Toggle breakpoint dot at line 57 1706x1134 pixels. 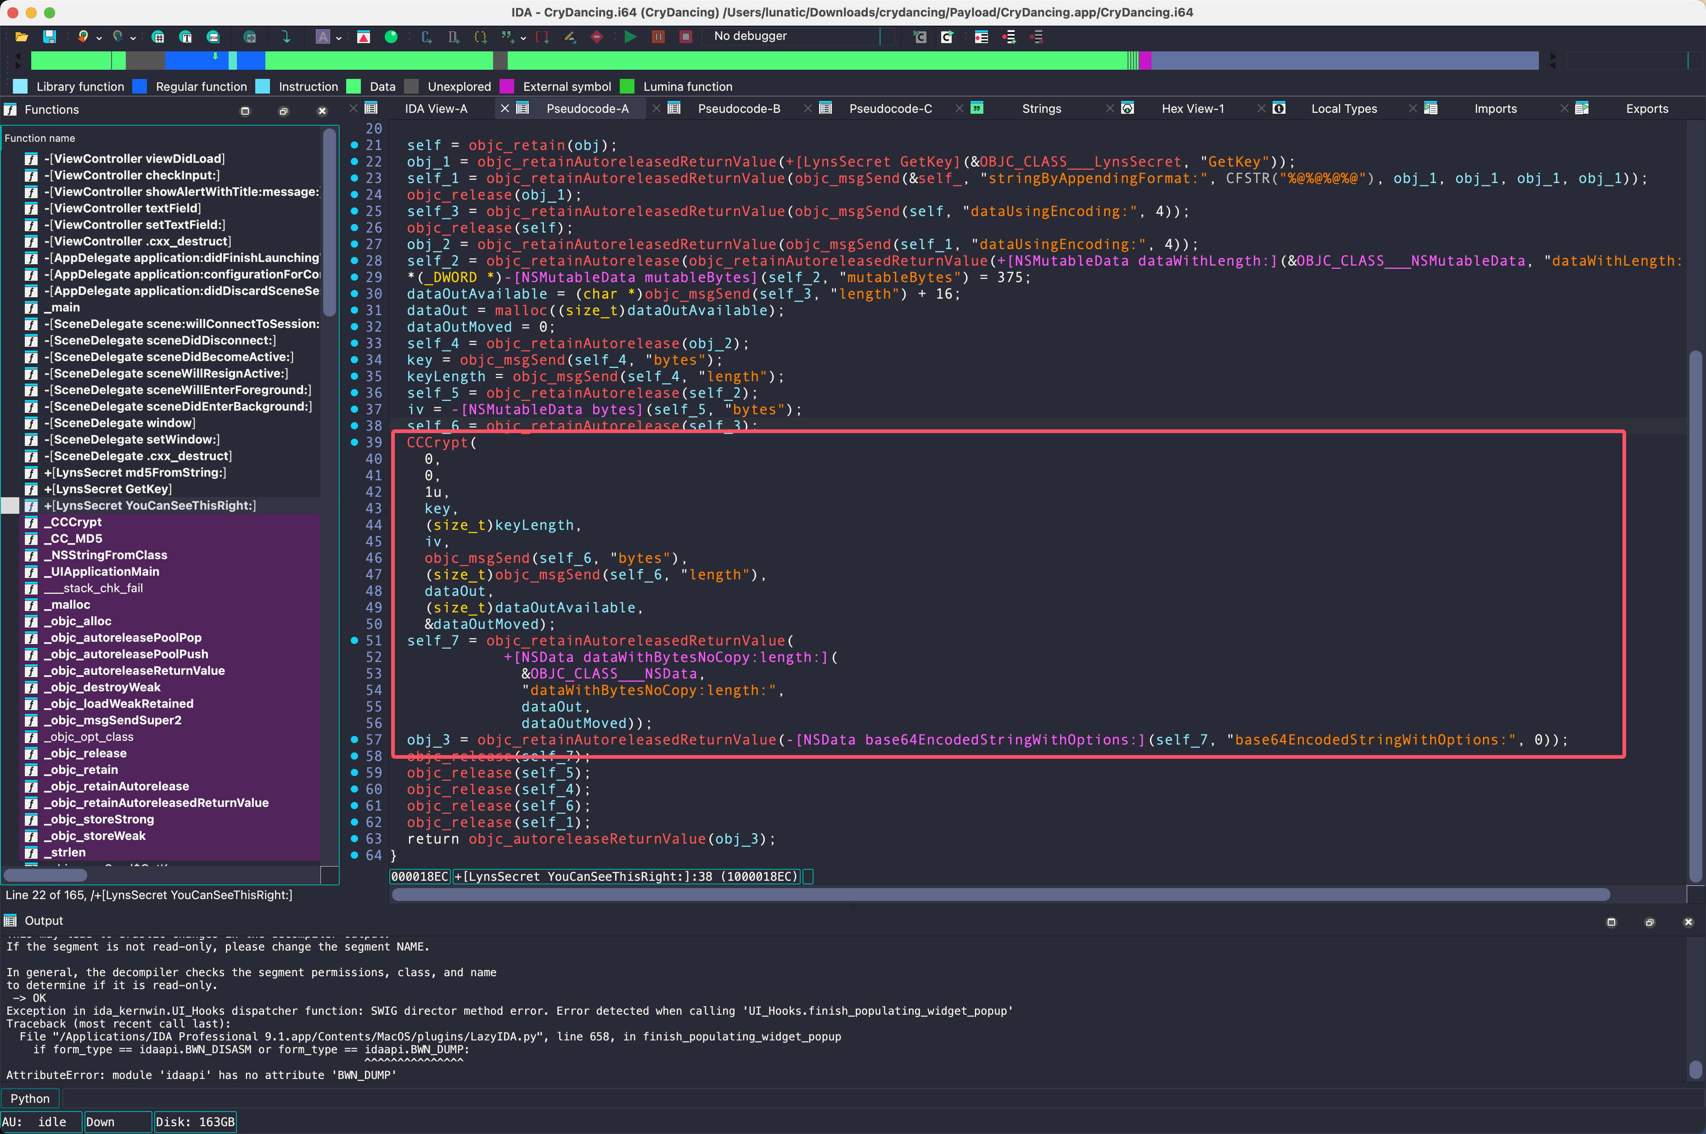pos(355,739)
